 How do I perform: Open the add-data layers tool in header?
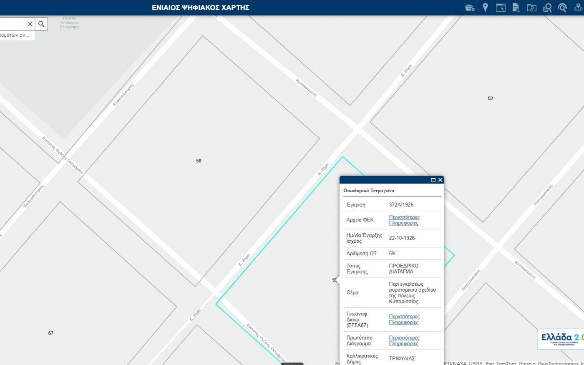point(470,8)
